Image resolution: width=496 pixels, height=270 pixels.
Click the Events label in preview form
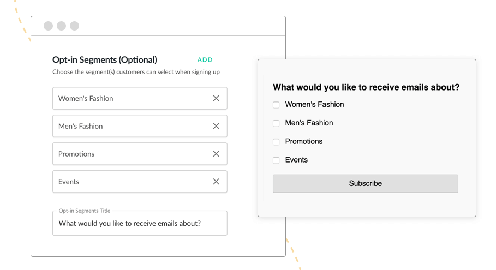point(296,160)
